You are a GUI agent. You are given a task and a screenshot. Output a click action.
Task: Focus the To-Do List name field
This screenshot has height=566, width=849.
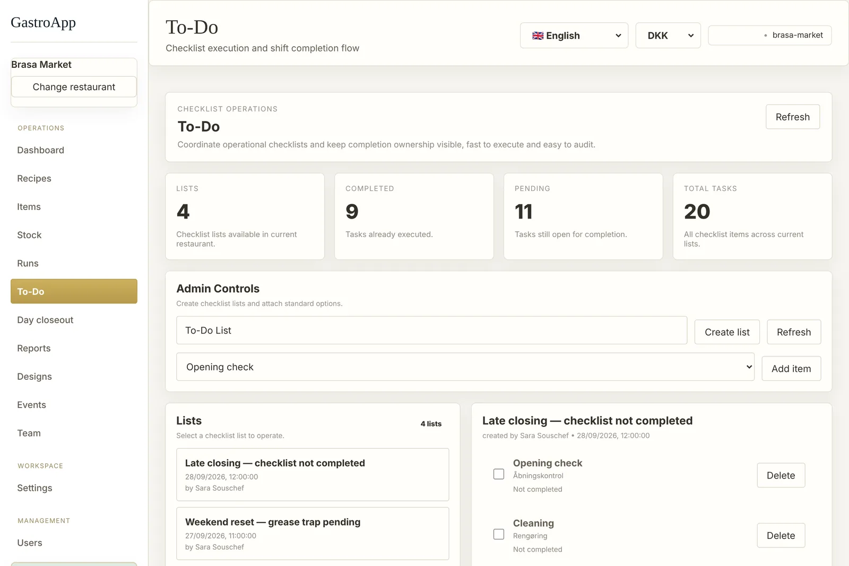click(431, 330)
